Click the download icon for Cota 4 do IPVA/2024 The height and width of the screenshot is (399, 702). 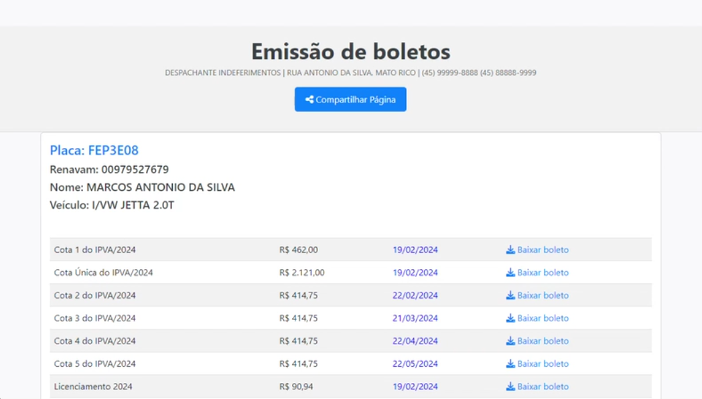pyautogui.click(x=510, y=340)
